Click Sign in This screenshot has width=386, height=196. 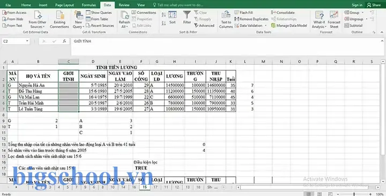pos(357,5)
